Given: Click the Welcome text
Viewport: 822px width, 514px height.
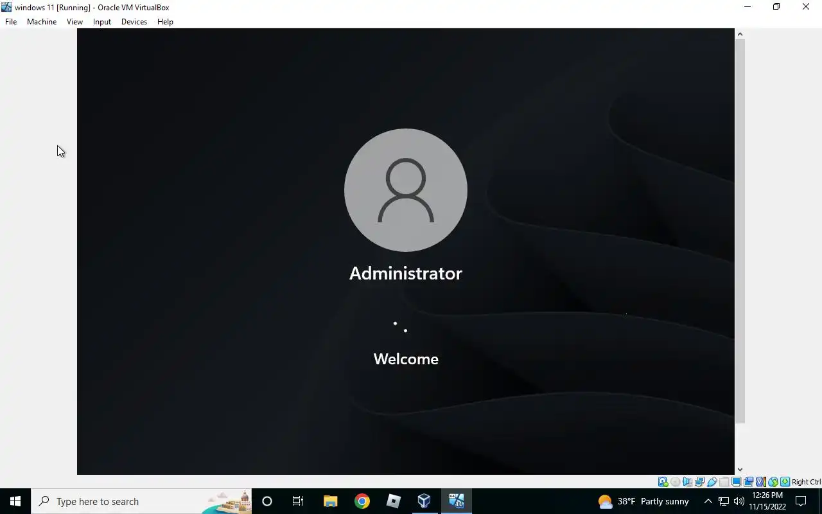Looking at the screenshot, I should [x=406, y=359].
